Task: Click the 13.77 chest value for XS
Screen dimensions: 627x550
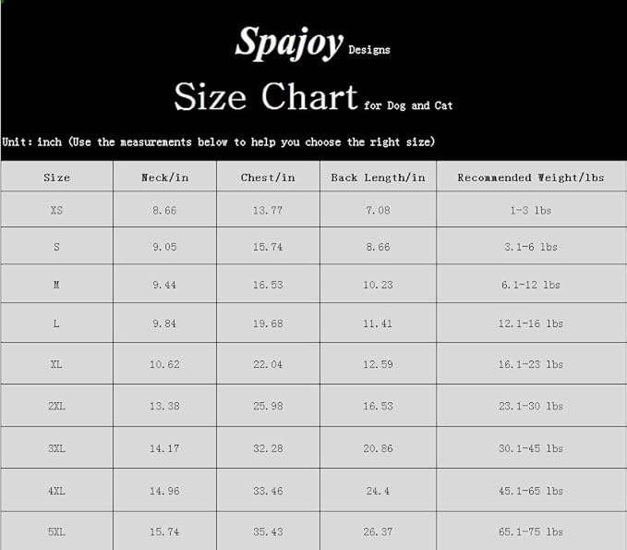Action: (x=268, y=211)
